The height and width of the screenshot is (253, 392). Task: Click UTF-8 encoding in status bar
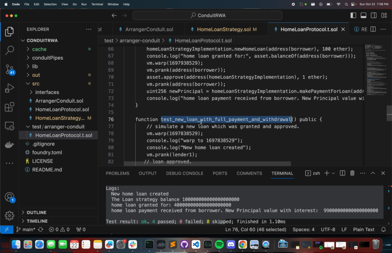click(x=328, y=229)
